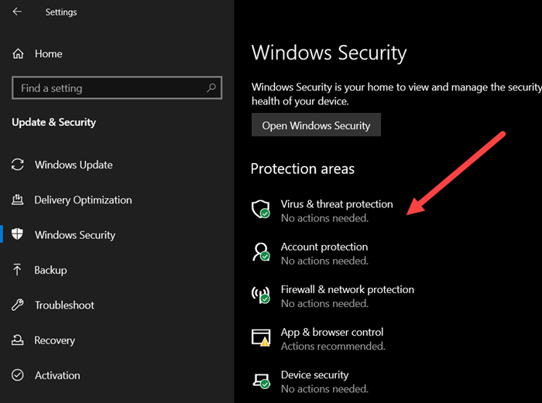Click the Troubleshoot wrench icon
Screen dimensions: 542x403
(x=18, y=306)
